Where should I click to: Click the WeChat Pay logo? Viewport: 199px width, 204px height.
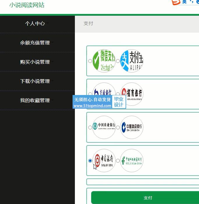click(x=104, y=61)
